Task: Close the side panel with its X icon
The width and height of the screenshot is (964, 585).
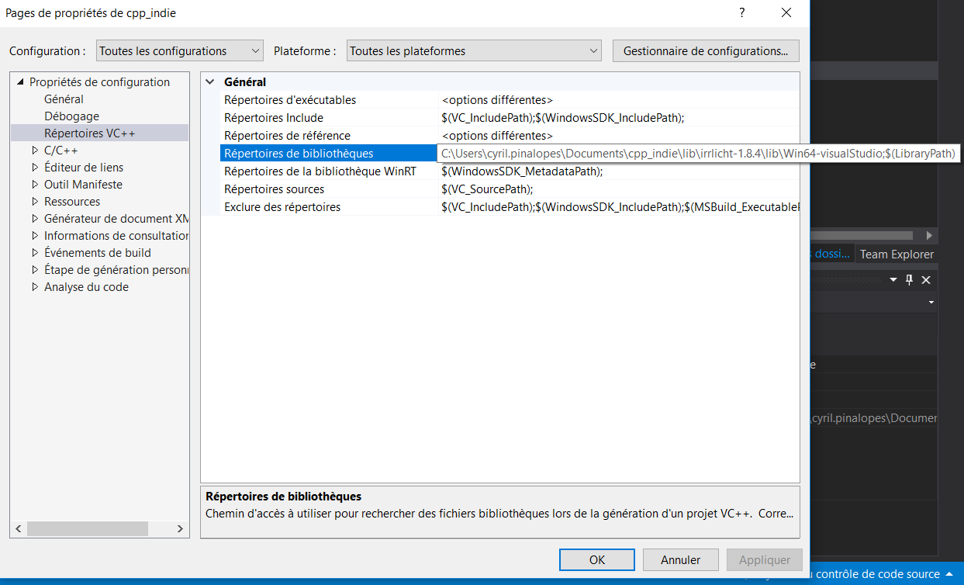Action: click(926, 279)
